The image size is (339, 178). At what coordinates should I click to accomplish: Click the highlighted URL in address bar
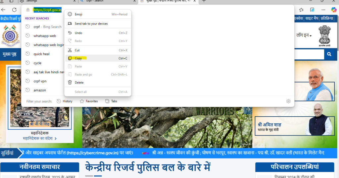pyautogui.click(x=47, y=10)
